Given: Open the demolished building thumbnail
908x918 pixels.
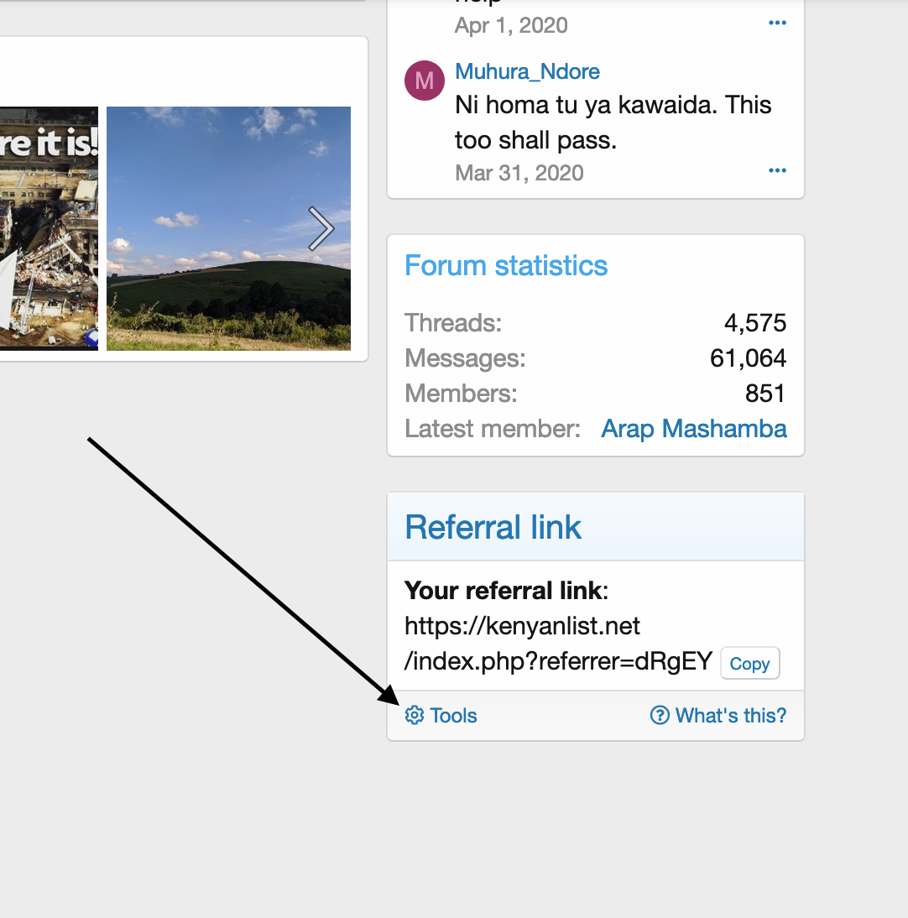Looking at the screenshot, I should (x=49, y=228).
